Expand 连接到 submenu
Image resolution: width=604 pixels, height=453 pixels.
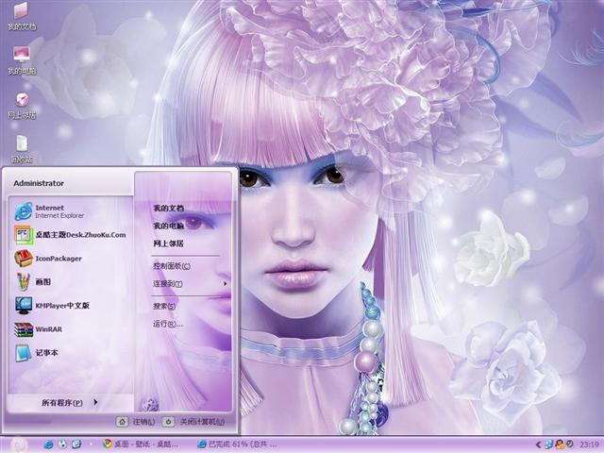[x=190, y=284]
